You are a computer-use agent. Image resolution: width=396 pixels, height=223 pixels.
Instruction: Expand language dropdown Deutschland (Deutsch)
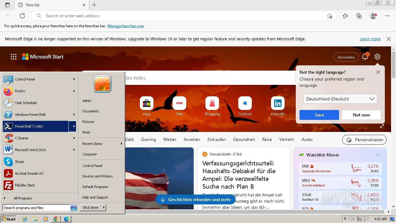pos(340,99)
